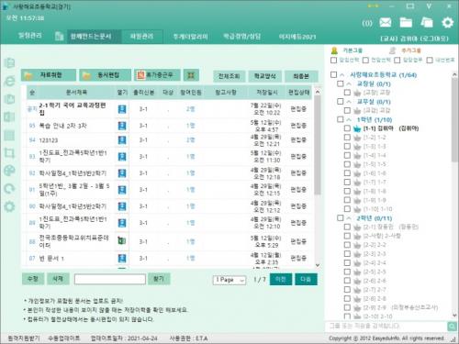Check the [1-10] 1-10 checkbox
Image resolution: width=459 pixels, height=344 pixels.
(x=347, y=209)
